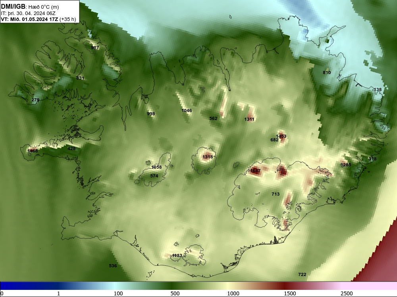Click legend tick label 0
Screen dimensions: 397x297
(x=2, y=293)
